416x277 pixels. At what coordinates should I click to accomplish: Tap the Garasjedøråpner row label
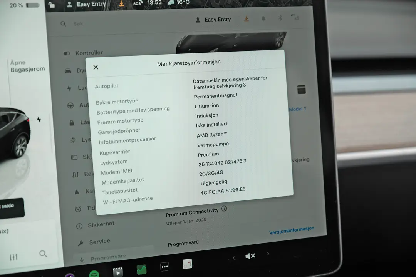[119, 131]
